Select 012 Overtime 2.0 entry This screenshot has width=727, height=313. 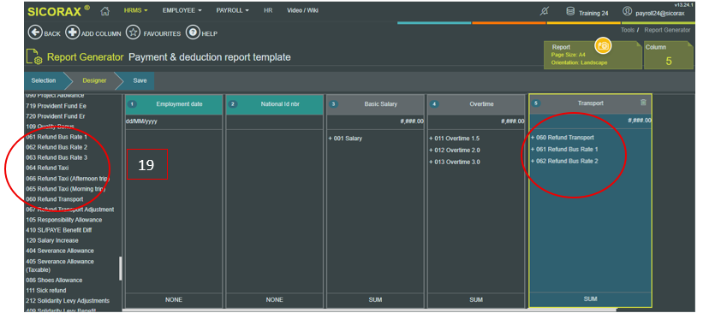pyautogui.click(x=454, y=150)
